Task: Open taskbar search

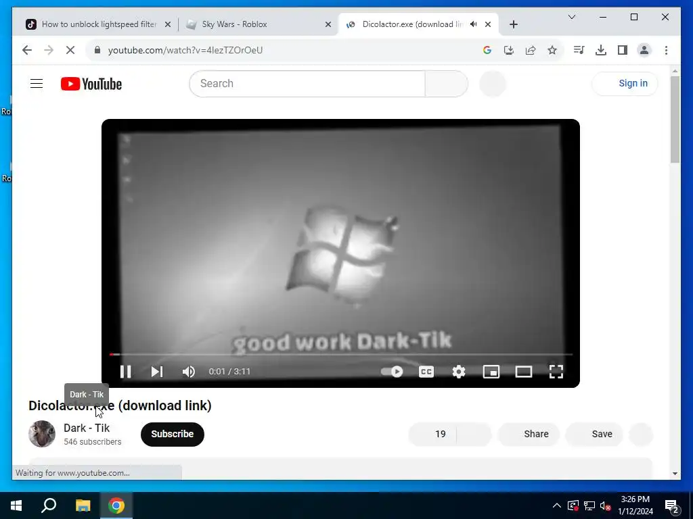Action: click(x=49, y=505)
